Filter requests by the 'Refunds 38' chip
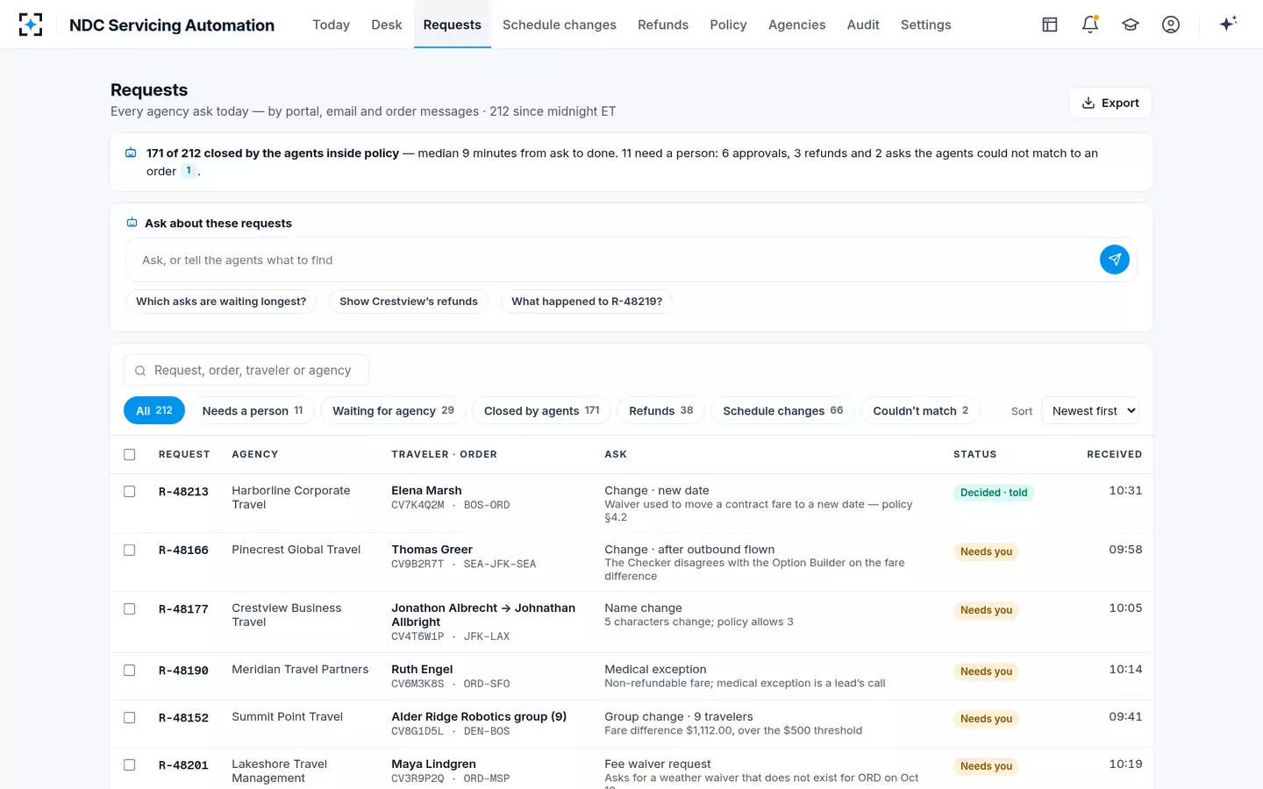Screen dimensions: 1263x789 (x=660, y=410)
